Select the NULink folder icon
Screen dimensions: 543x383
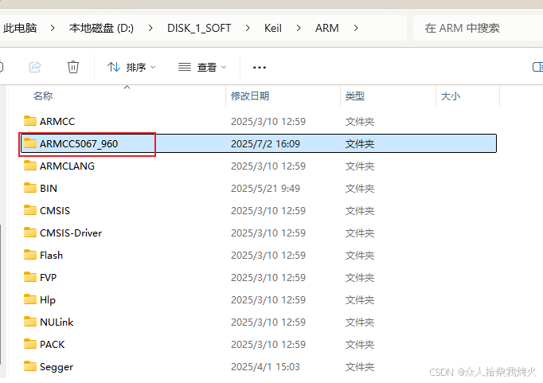(30, 322)
